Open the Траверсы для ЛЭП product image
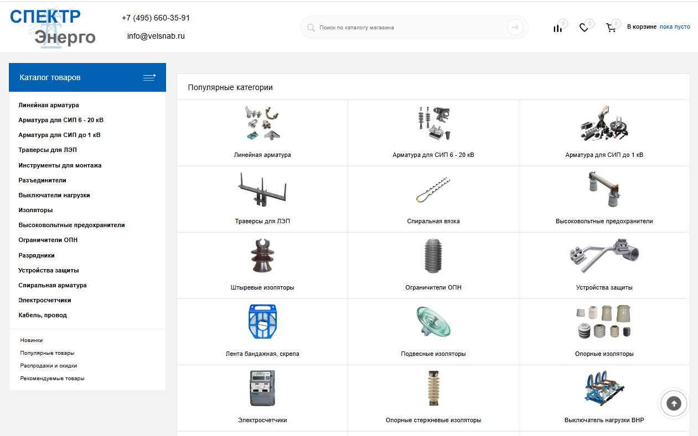 pyautogui.click(x=262, y=190)
